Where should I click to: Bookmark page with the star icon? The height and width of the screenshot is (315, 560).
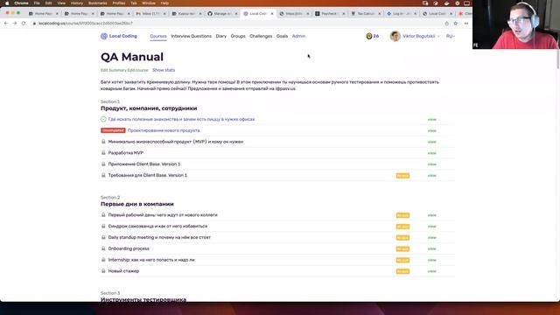click(455, 24)
